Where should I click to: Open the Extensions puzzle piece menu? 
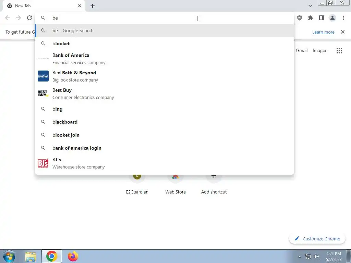coord(311,18)
